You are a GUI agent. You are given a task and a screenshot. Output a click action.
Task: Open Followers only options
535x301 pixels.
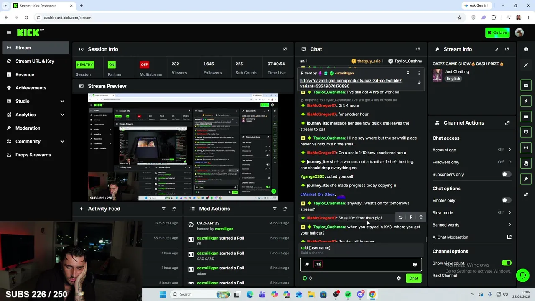pos(472,162)
